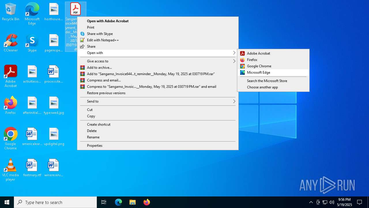Open the PDF with Google Chrome
This screenshot has height=208, width=369.
[273, 66]
